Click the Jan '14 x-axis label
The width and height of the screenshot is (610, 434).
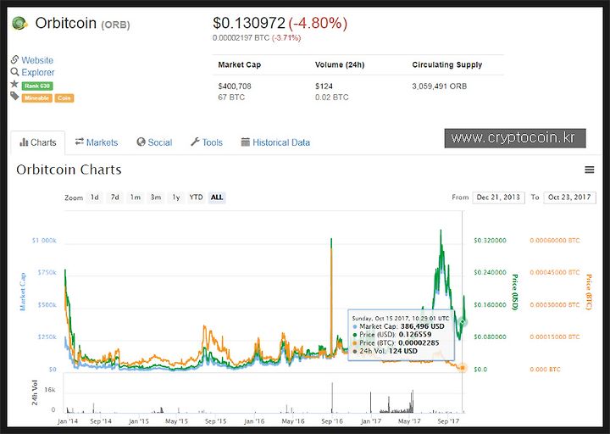[x=68, y=421]
